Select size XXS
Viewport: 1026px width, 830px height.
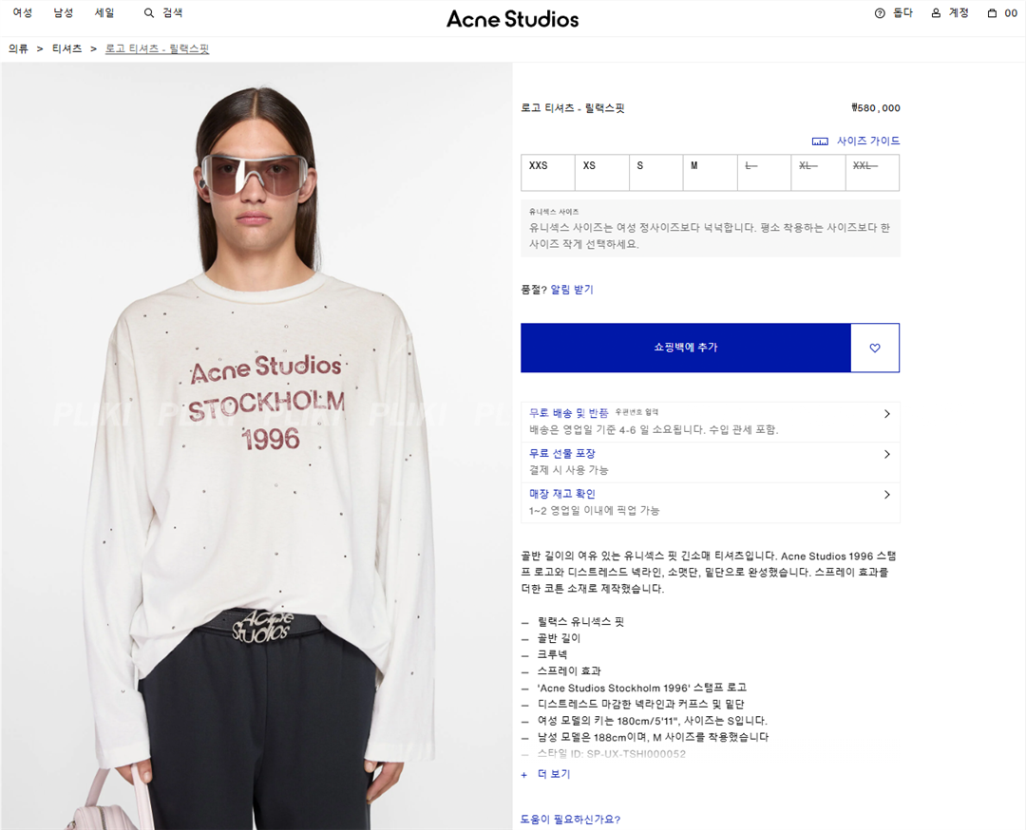click(548, 173)
